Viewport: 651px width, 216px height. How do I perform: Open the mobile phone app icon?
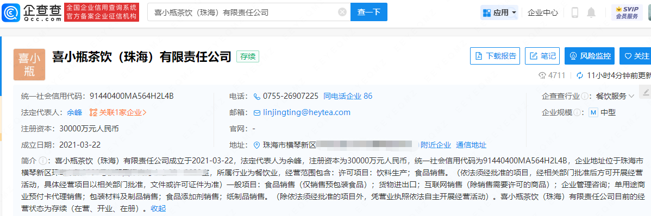pos(575,12)
